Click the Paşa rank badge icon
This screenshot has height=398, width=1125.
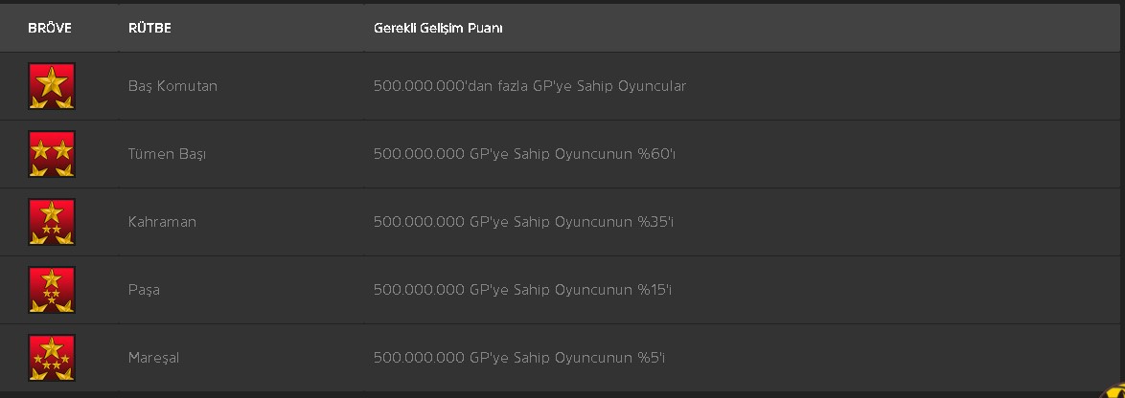point(52,290)
